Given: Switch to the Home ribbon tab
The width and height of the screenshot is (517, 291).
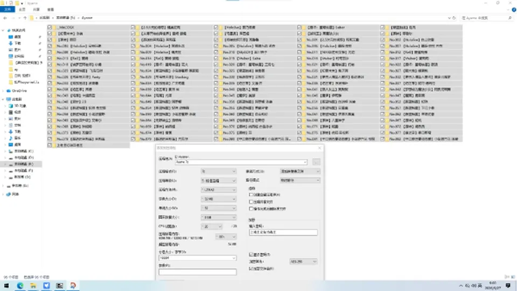Looking at the screenshot, I should point(22,10).
